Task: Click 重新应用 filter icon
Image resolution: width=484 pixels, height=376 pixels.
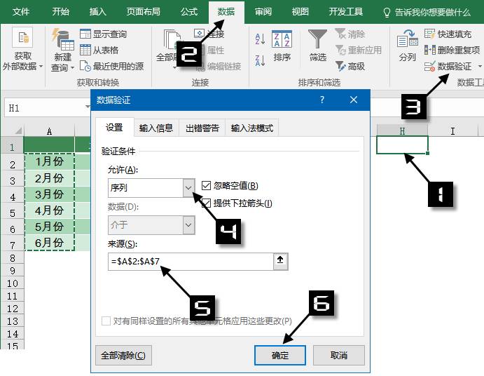Action: pos(359,50)
